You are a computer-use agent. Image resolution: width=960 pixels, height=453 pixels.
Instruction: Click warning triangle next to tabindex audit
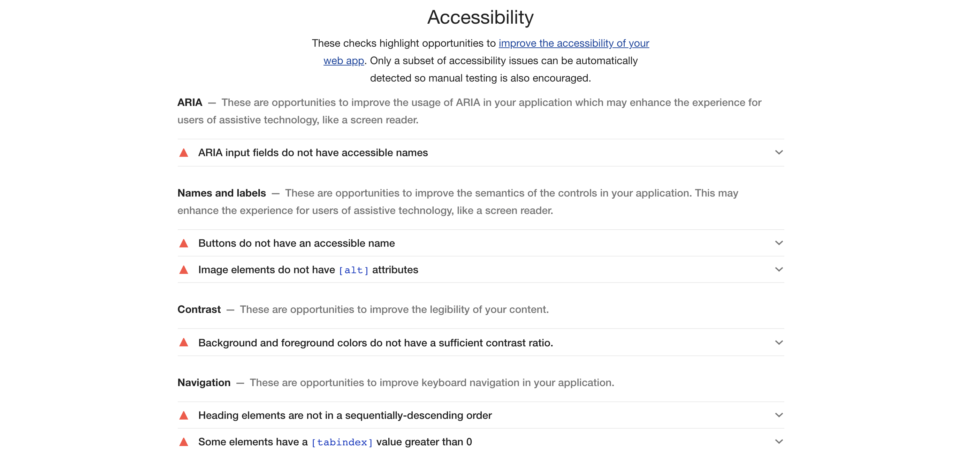click(x=184, y=442)
